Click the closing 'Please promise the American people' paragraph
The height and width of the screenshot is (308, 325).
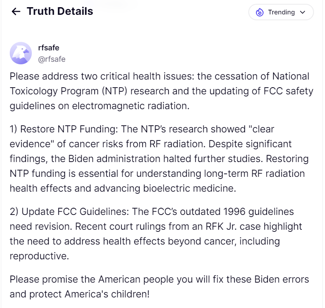[159, 287]
